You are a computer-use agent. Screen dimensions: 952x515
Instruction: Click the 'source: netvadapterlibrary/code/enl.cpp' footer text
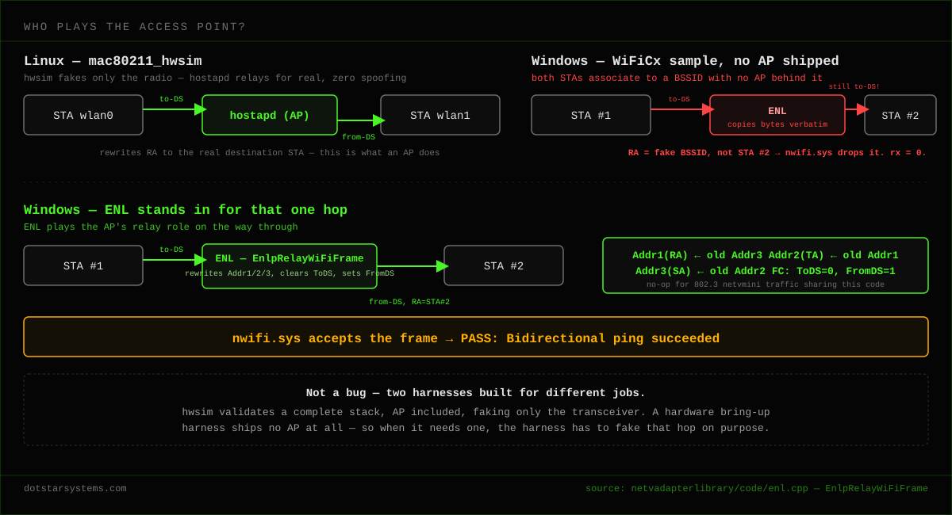tap(757, 489)
